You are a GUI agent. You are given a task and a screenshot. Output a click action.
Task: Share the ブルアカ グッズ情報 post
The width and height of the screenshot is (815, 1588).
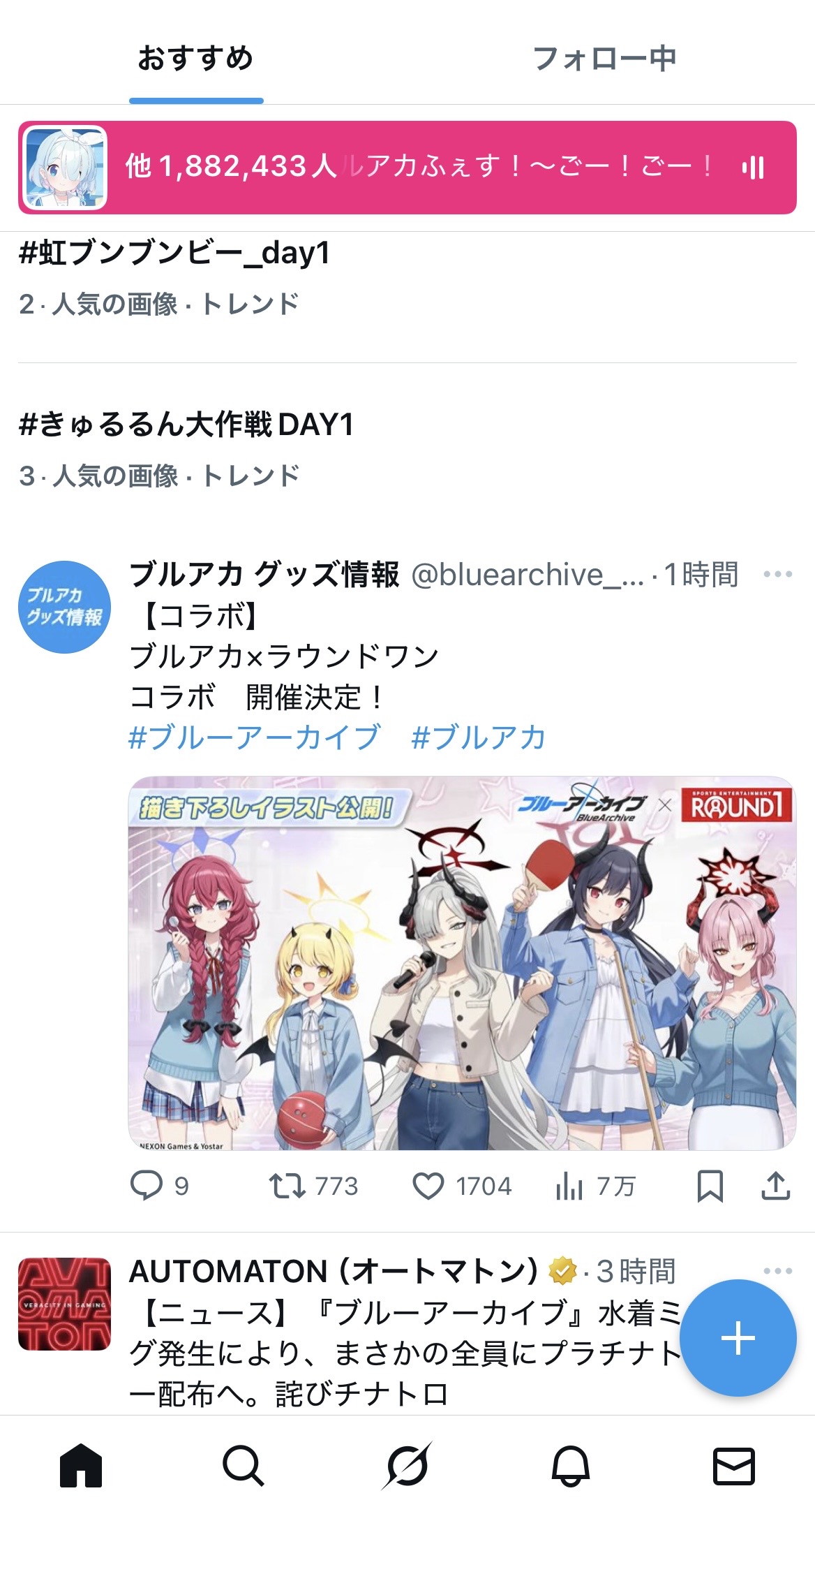tap(775, 1186)
